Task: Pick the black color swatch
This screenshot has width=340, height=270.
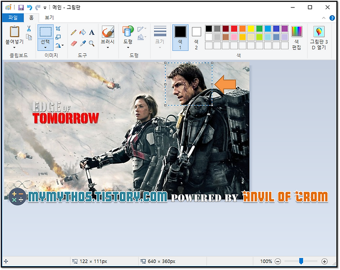Action: [209, 29]
